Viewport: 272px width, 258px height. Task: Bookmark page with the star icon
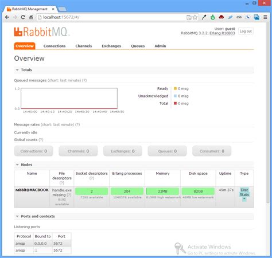tap(195, 17)
